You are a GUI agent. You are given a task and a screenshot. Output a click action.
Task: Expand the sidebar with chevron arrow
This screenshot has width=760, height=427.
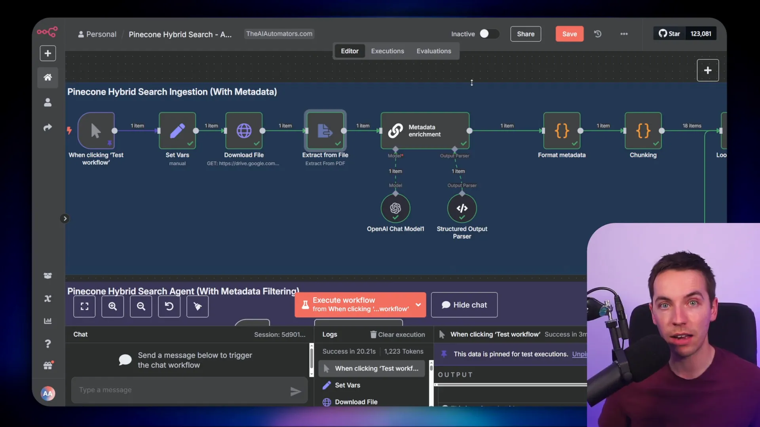[x=65, y=219]
